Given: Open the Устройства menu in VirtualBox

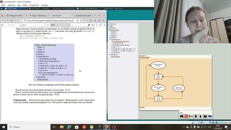Looking at the screenshot, I should [34, 5].
